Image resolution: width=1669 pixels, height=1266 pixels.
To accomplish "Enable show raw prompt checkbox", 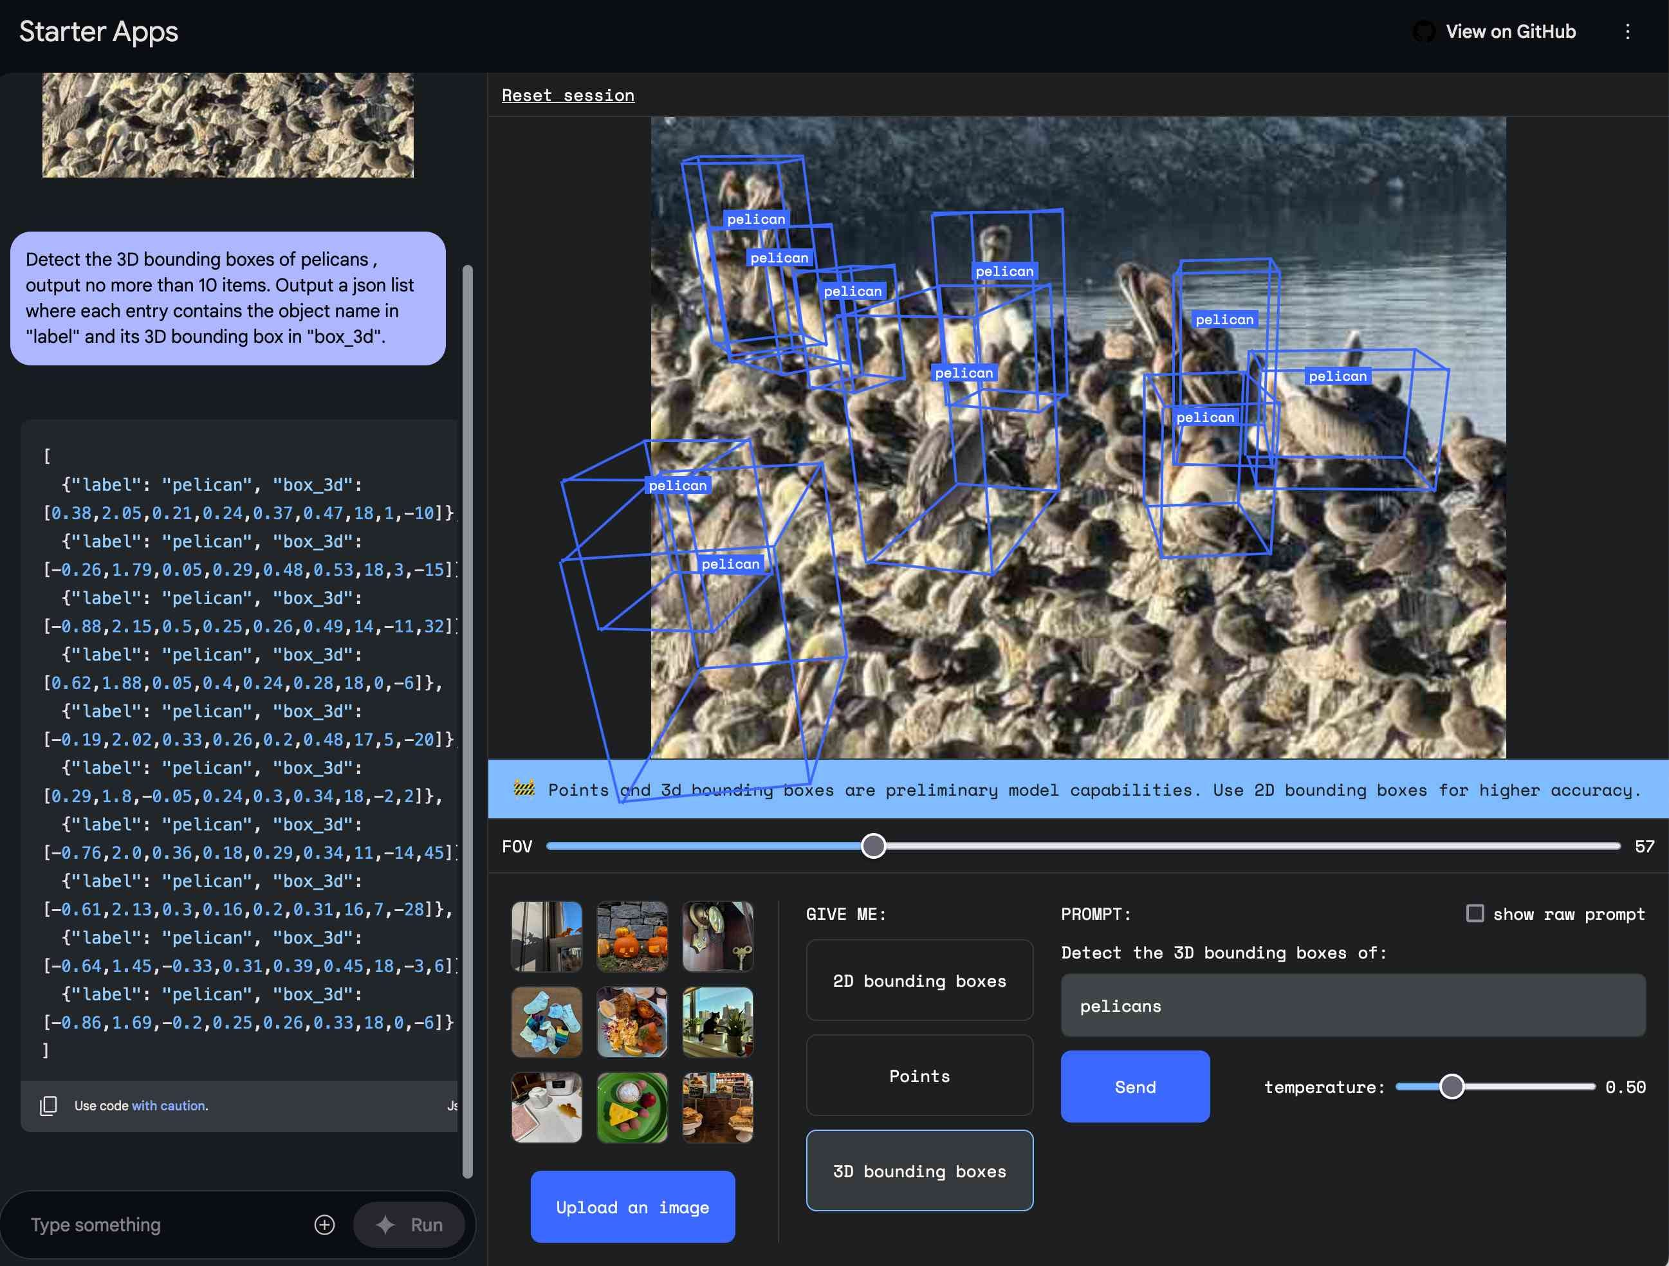I will pos(1474,913).
